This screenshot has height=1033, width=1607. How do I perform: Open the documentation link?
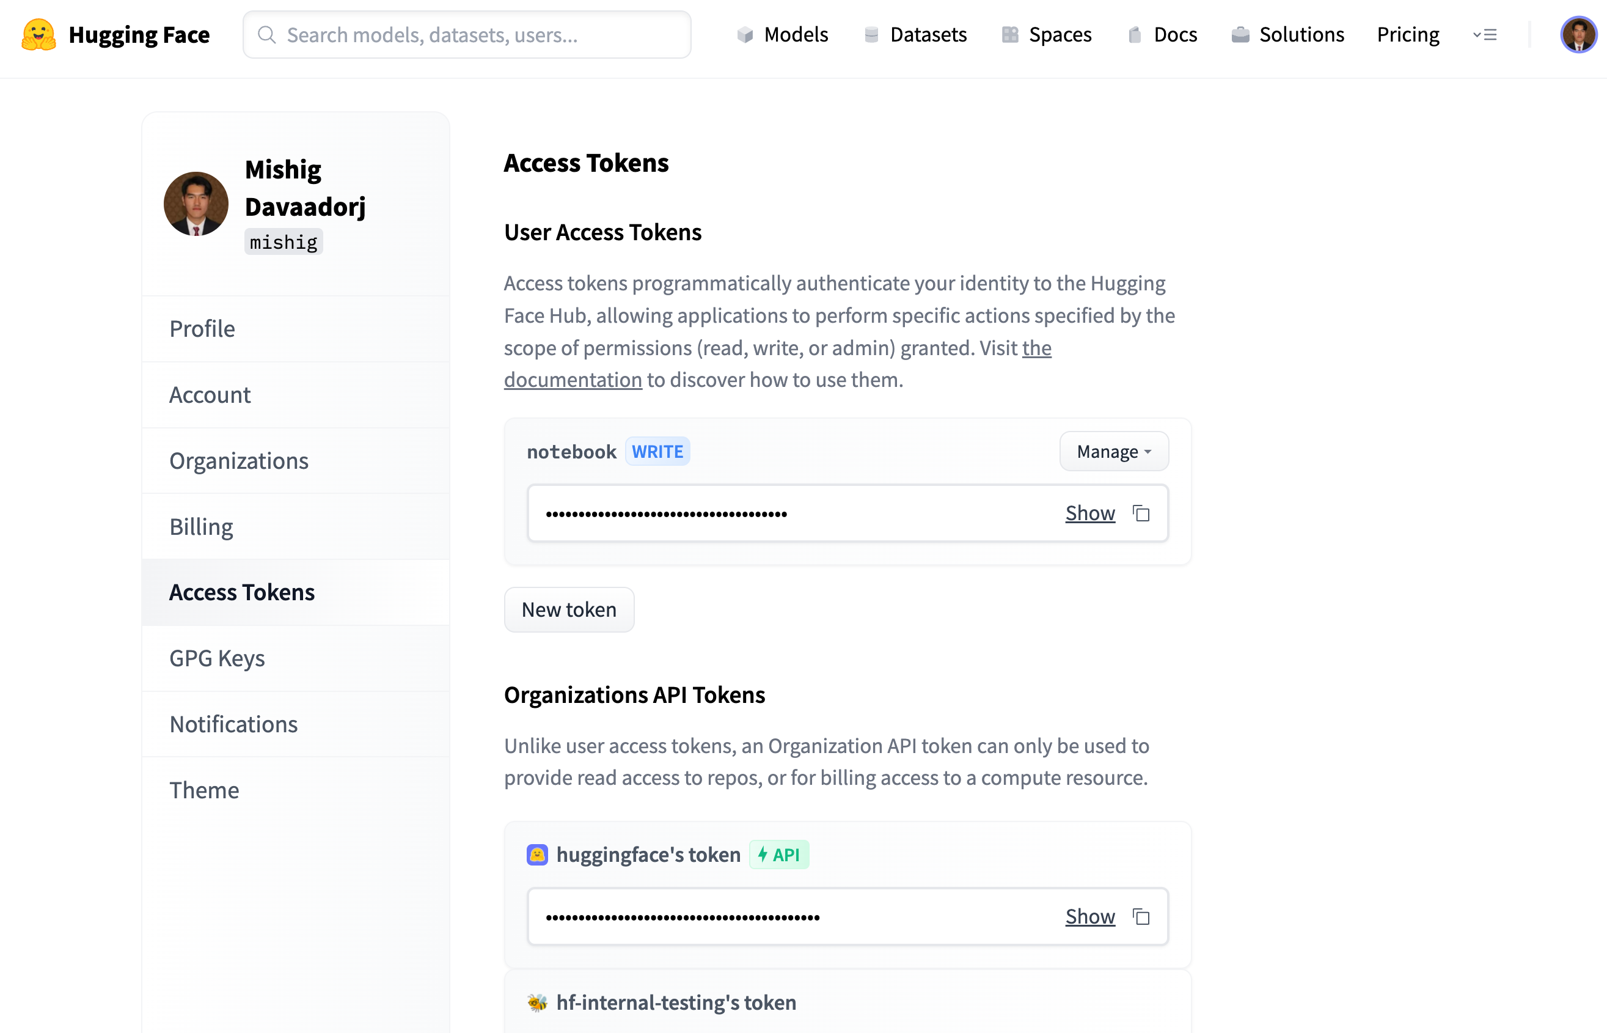pyautogui.click(x=573, y=380)
